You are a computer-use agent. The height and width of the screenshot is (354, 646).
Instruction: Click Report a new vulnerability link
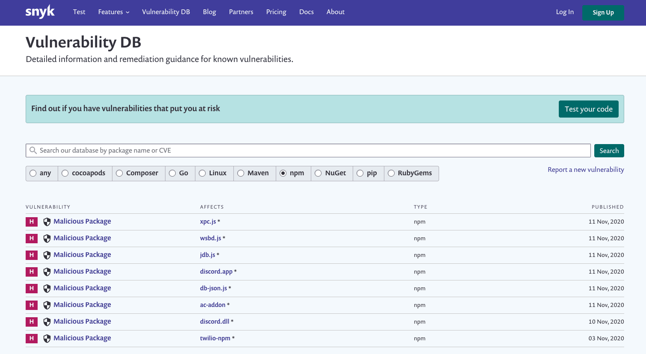586,170
